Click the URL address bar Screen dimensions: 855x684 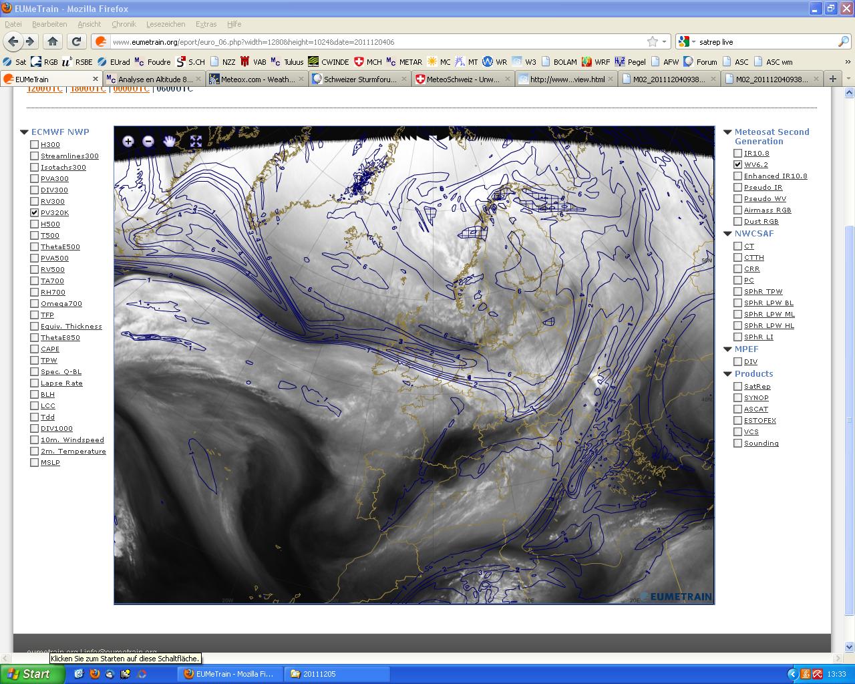click(x=374, y=41)
